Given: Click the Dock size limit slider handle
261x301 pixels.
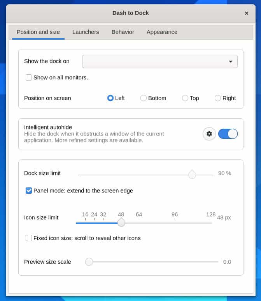Looking at the screenshot, I should click(192, 174).
